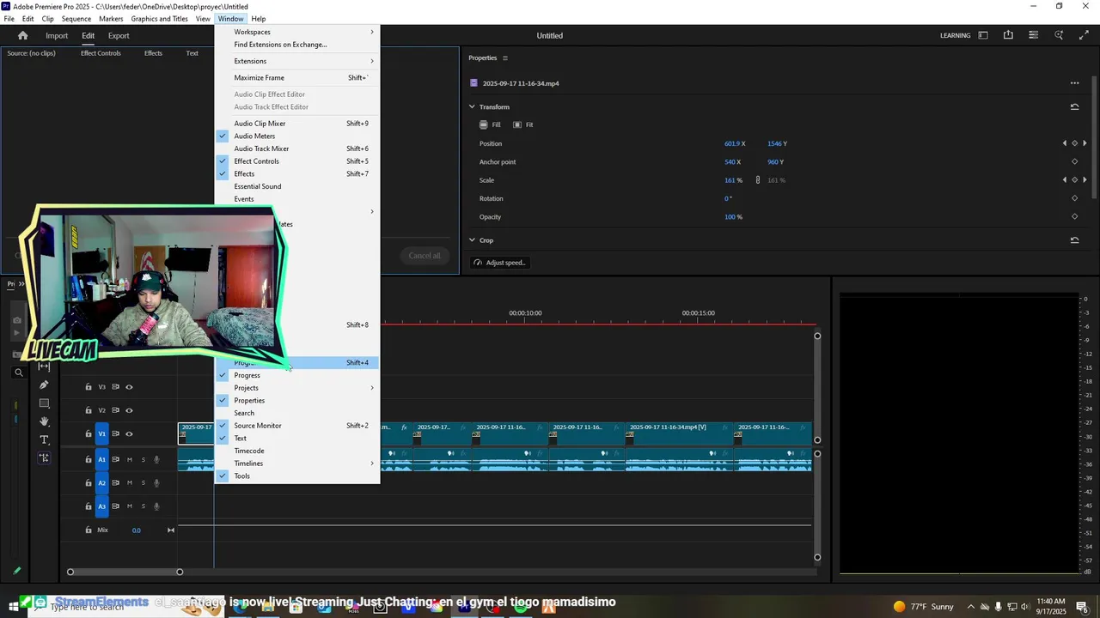
Task: Toggle the Scale constrain proportions link
Action: [x=757, y=180]
